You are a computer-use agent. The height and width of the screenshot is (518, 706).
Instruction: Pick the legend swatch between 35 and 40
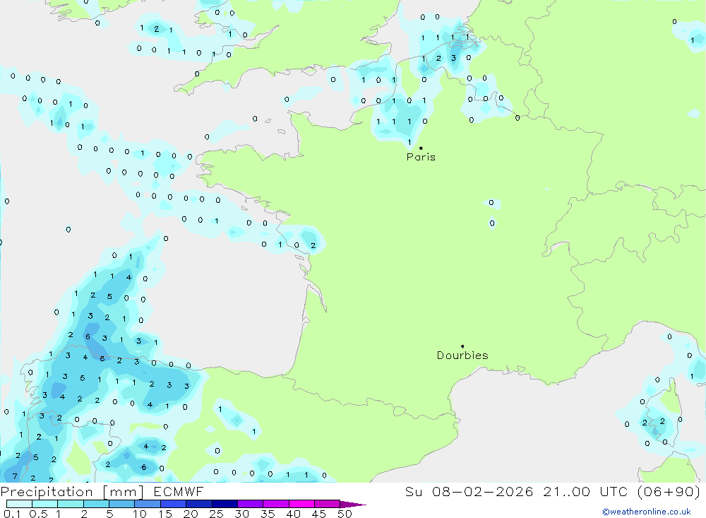click(x=276, y=504)
